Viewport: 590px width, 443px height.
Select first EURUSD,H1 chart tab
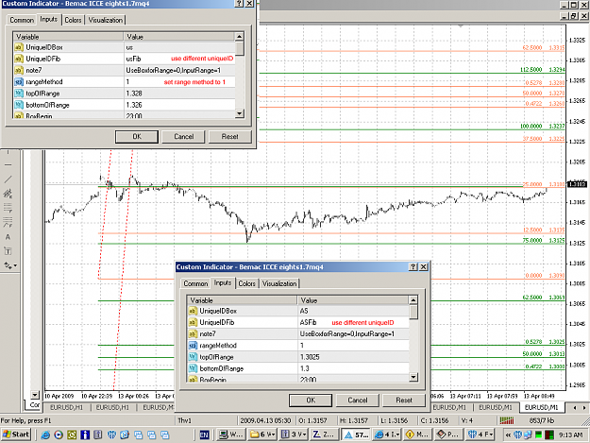tap(67, 407)
